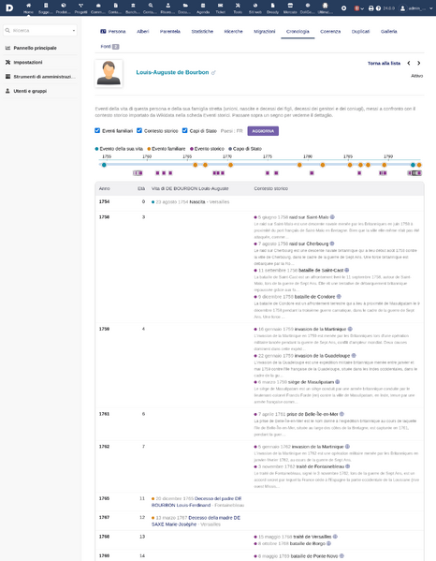The image size is (436, 561).
Task: Open Wikidata icon beside bataille de Condore
Action: pos(339,297)
